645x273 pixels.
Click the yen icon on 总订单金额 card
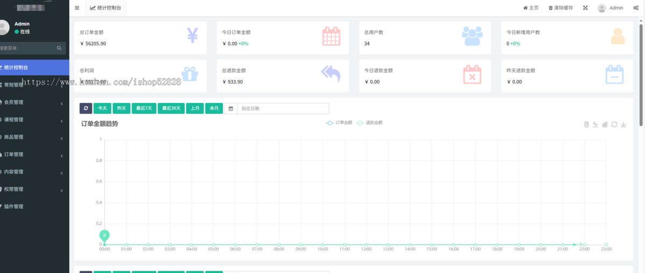coord(193,35)
